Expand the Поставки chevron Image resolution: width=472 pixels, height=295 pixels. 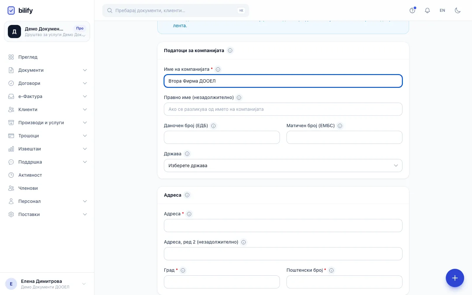[x=85, y=214]
